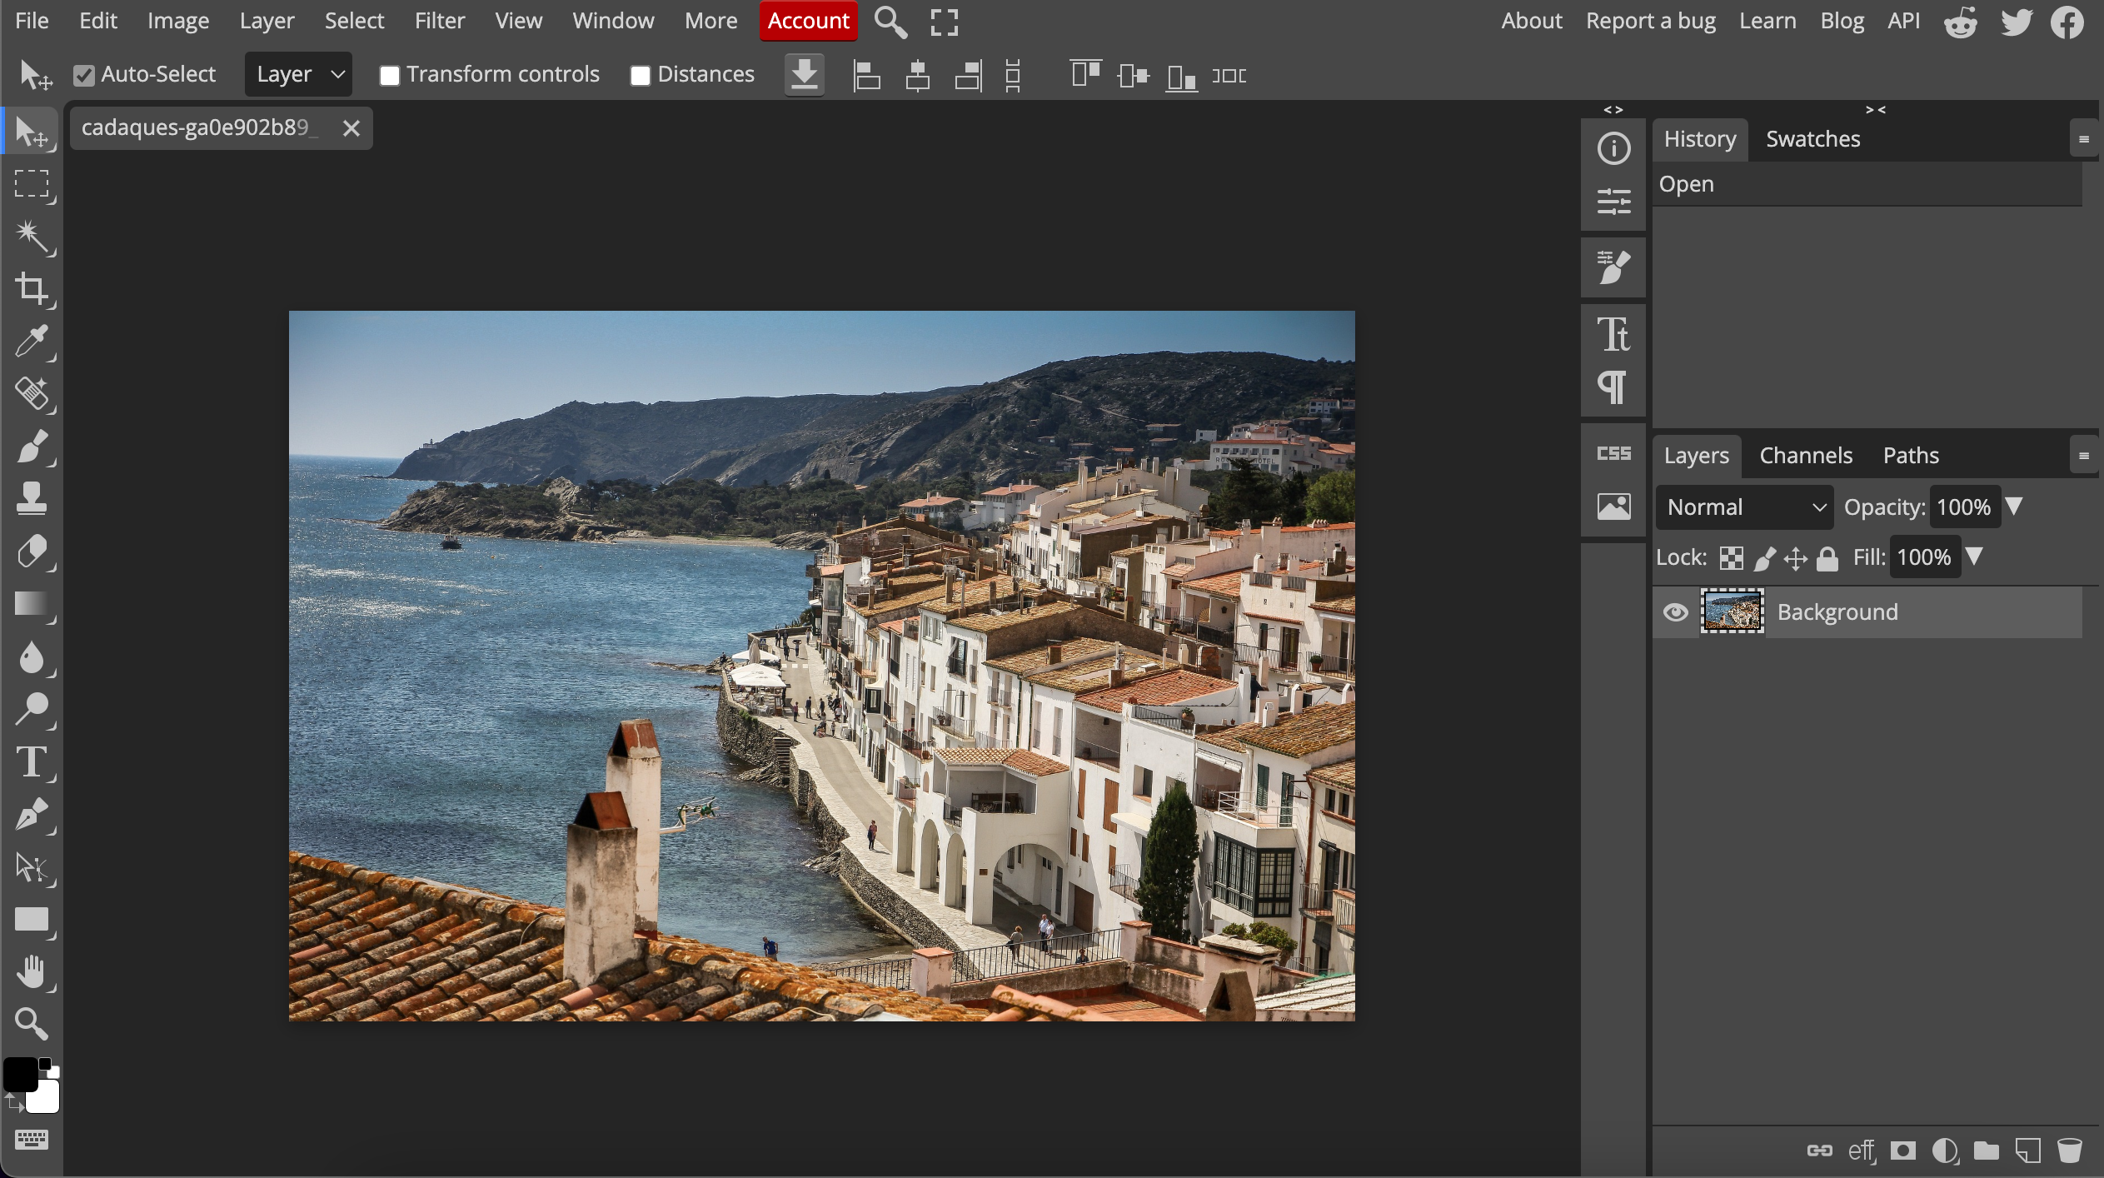This screenshot has height=1178, width=2104.
Task: Create new layer icon in the Layers panel
Action: 2027,1151
